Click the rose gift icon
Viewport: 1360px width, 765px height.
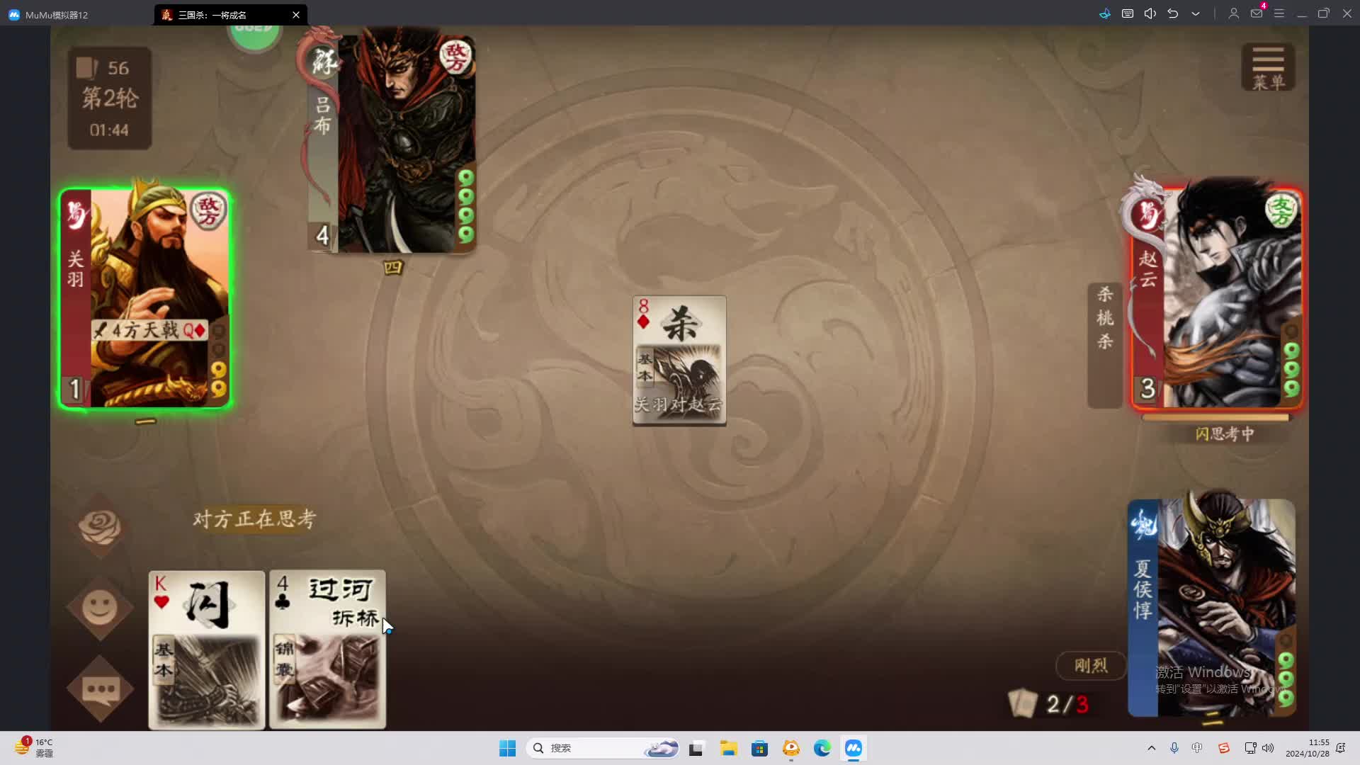100,527
